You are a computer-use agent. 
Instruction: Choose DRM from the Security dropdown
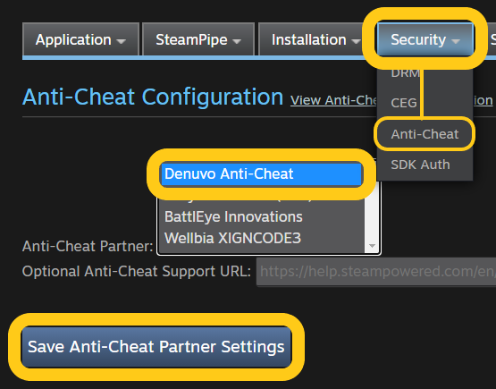point(405,73)
